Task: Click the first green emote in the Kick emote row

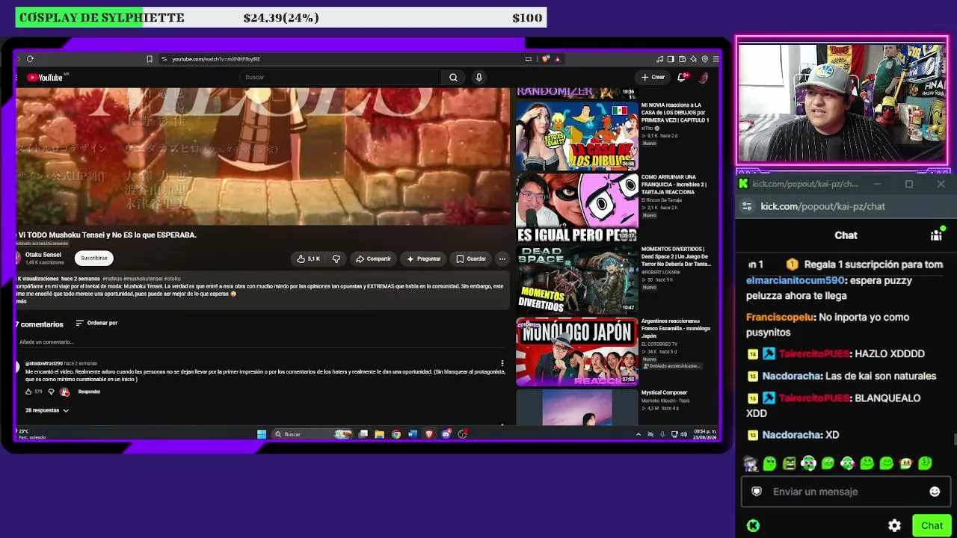Action: [x=769, y=464]
